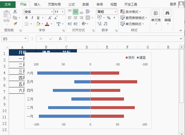Switch to 页面布局 Page Layout tab

point(54,4)
